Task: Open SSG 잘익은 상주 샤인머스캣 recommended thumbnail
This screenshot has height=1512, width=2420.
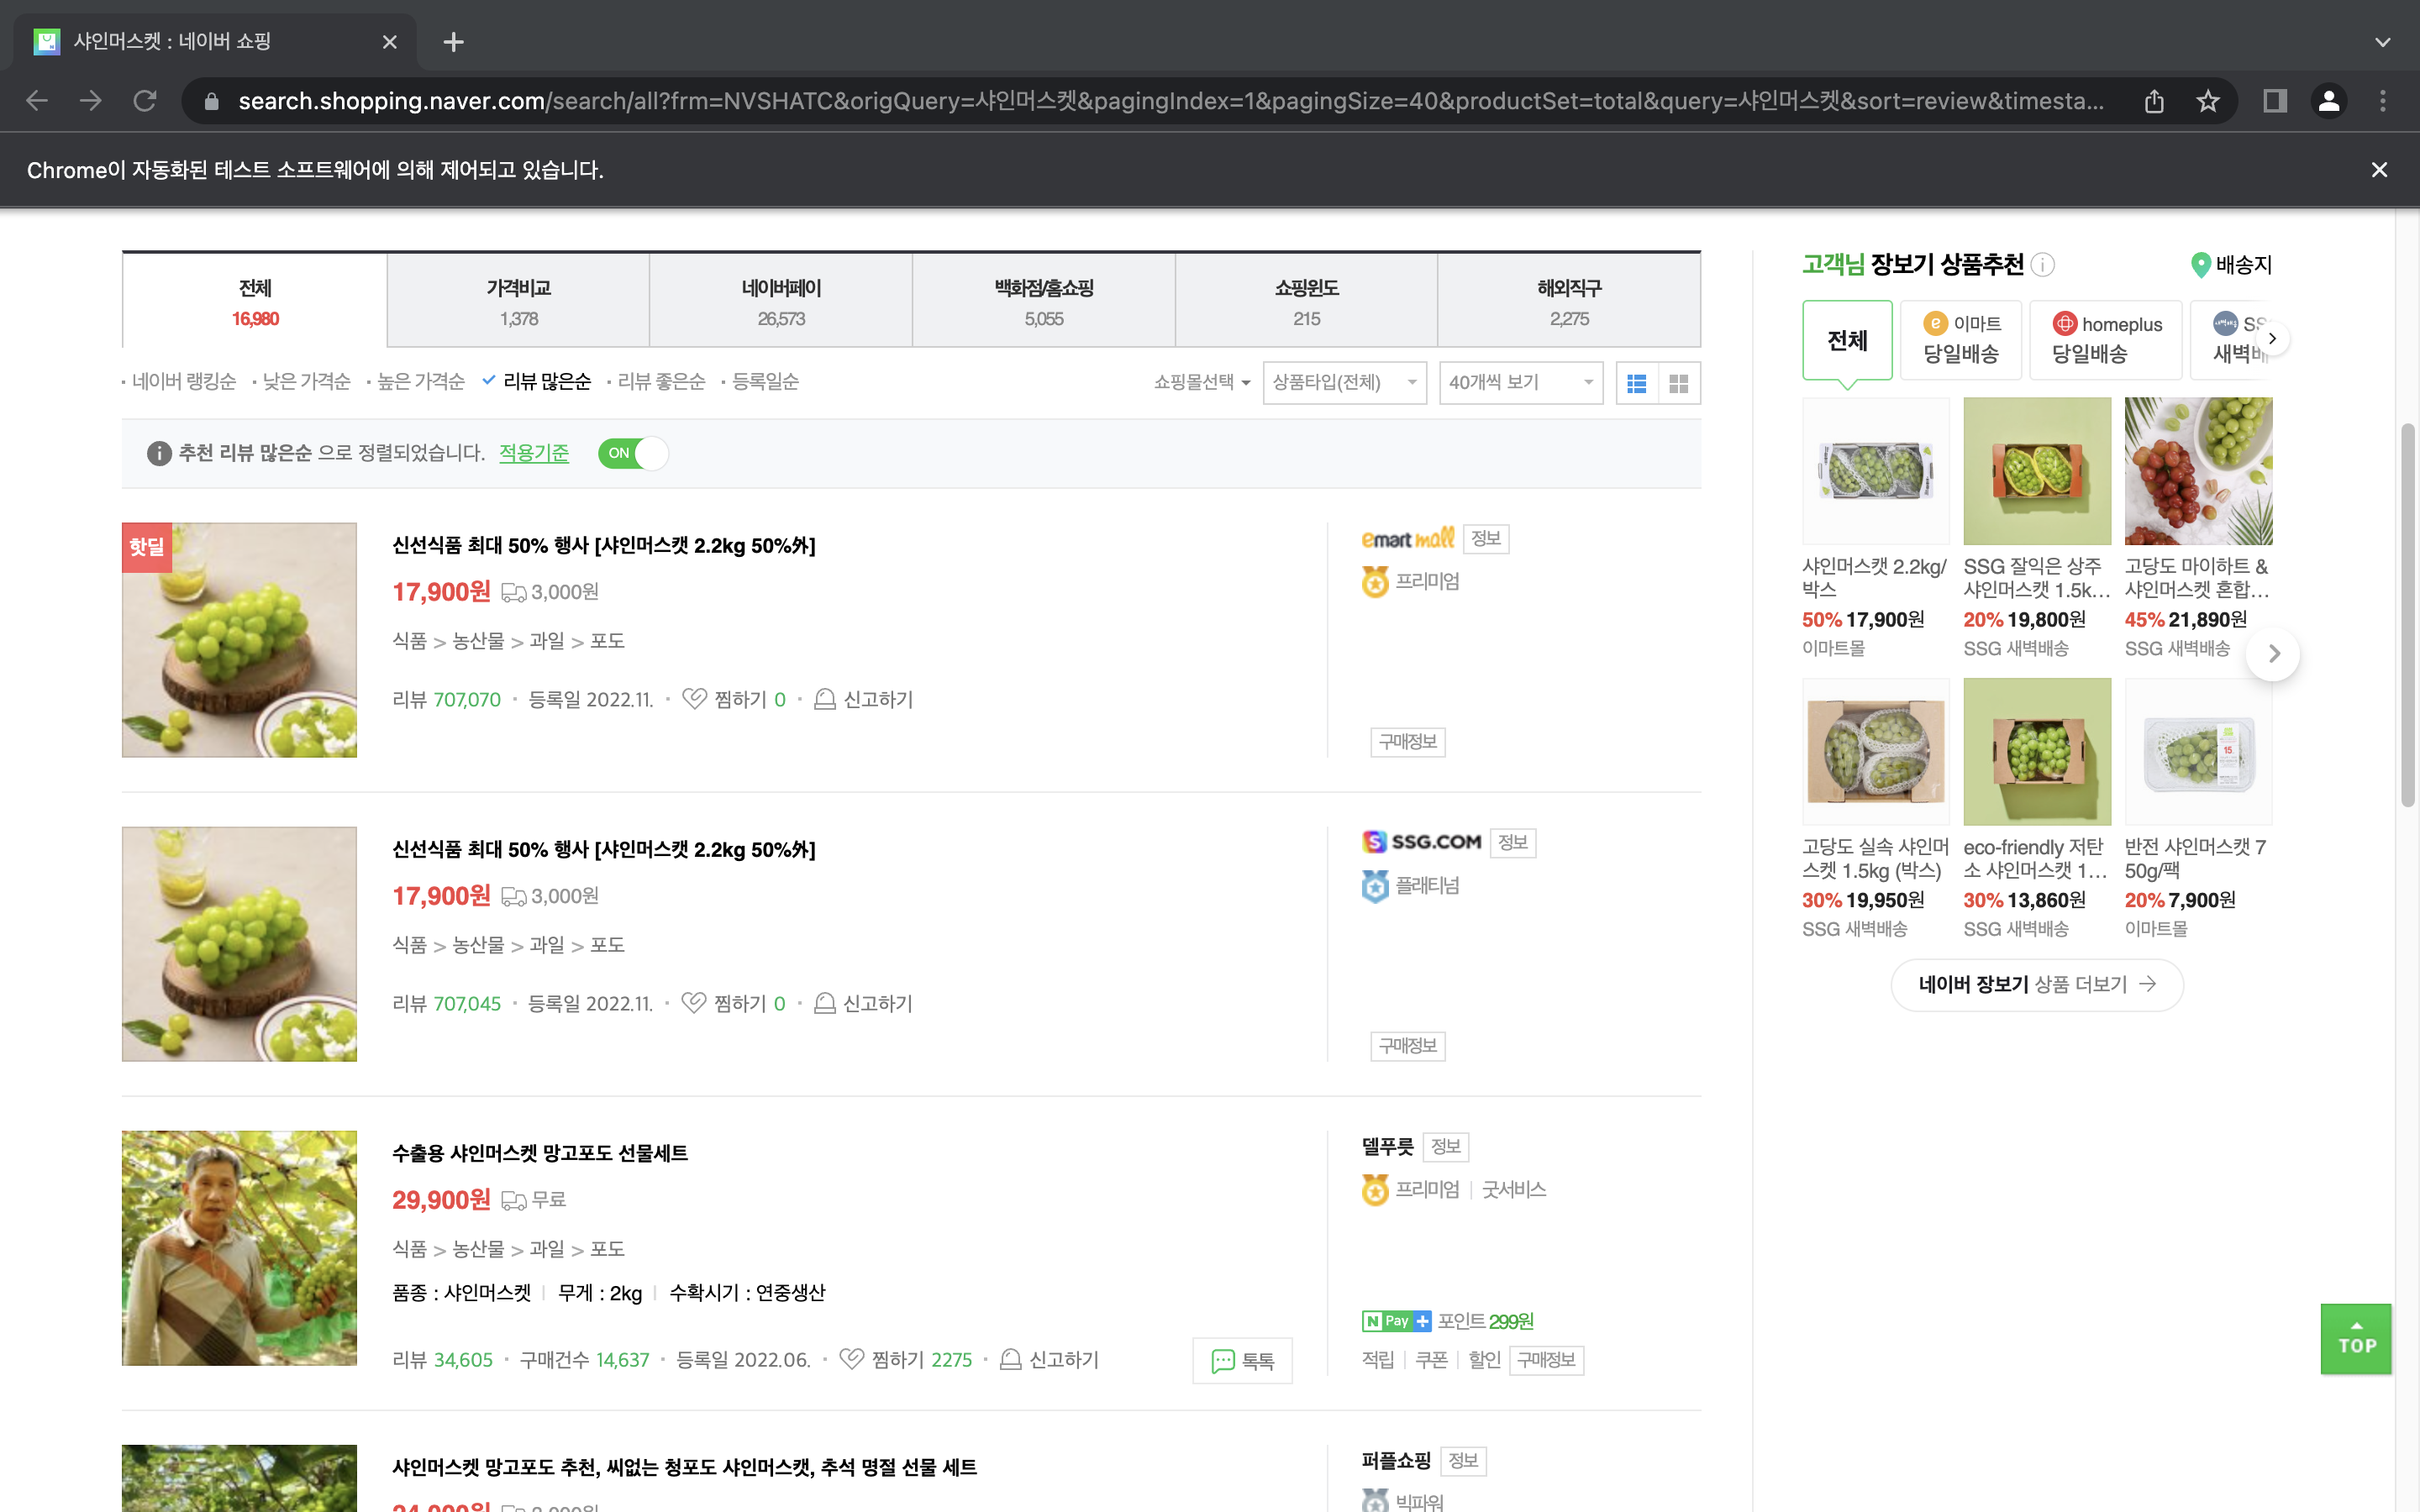Action: (2037, 471)
